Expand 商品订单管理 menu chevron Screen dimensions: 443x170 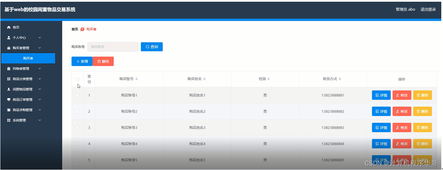[39, 100]
